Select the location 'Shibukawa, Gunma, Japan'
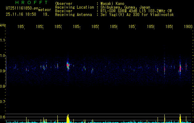Image resolution: width=194 pixels, height=123 pixels. point(125,7)
